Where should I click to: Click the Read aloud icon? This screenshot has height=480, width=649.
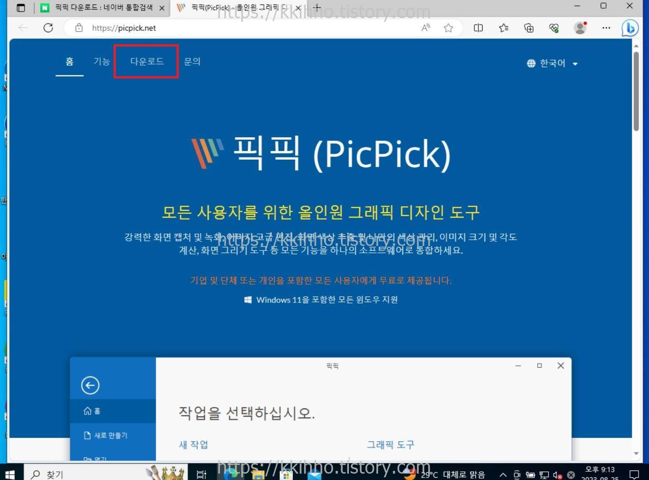click(426, 28)
